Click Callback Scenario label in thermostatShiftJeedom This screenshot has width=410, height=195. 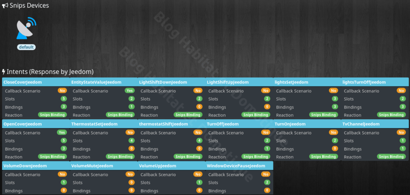pos(158,133)
